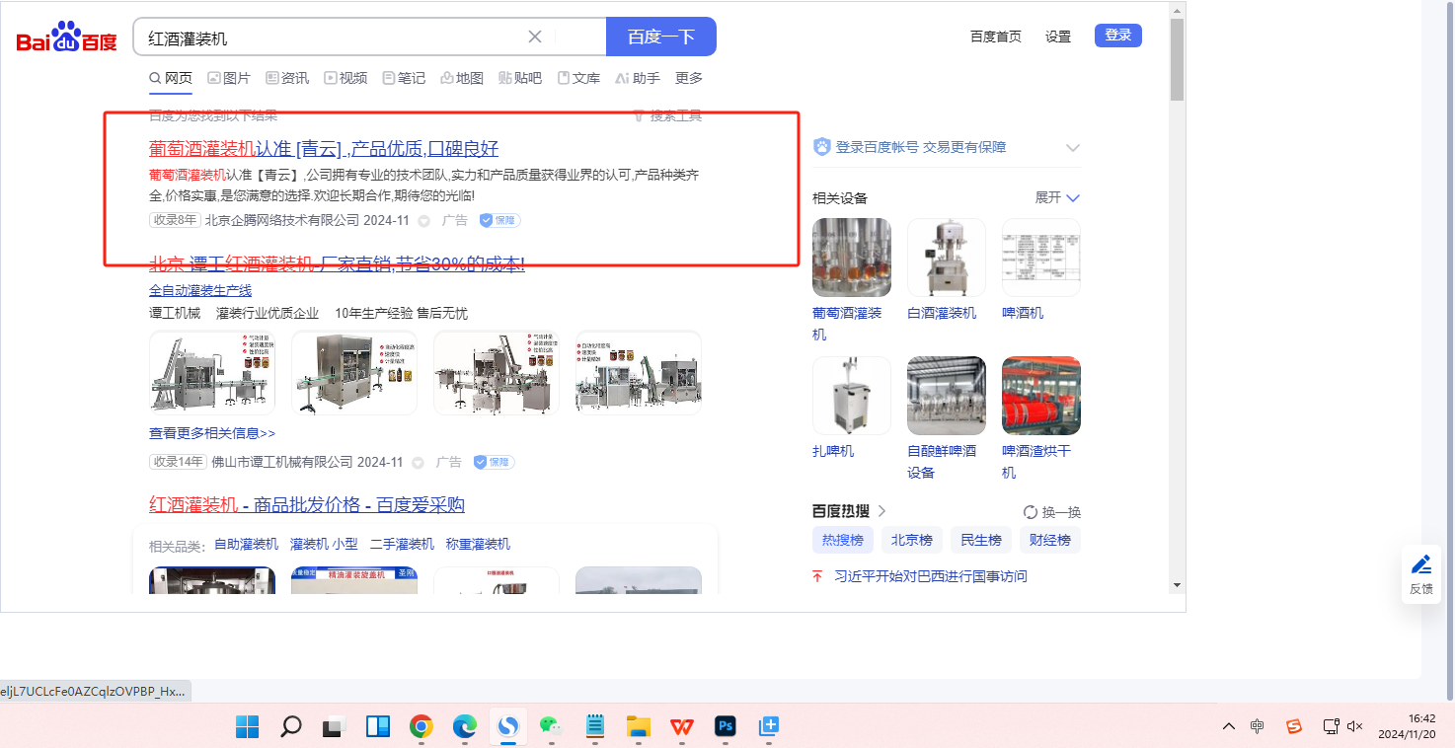
Task: Open the 全自动灌装生产线 link
Action: [x=200, y=290]
